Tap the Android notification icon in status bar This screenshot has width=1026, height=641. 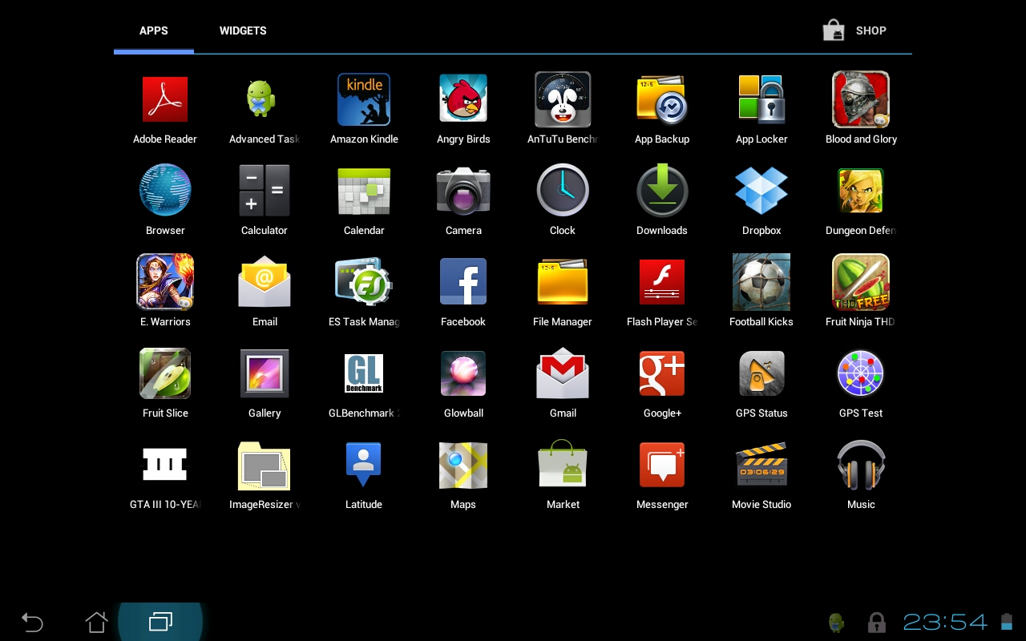pos(837,623)
